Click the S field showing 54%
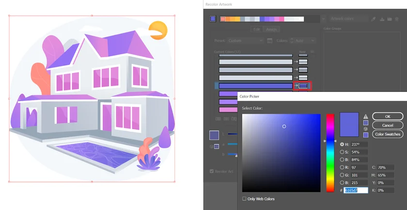This screenshot has width=407, height=210. [x=360, y=152]
